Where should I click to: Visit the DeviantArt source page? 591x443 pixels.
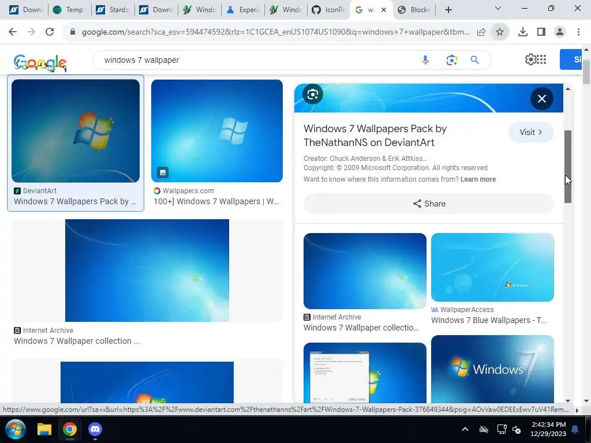click(x=531, y=132)
